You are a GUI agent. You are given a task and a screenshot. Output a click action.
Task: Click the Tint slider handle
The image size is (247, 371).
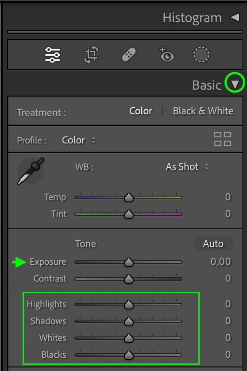tap(129, 214)
